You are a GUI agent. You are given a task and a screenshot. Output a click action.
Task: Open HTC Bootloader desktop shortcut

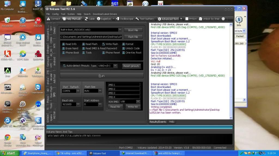point(23,7)
